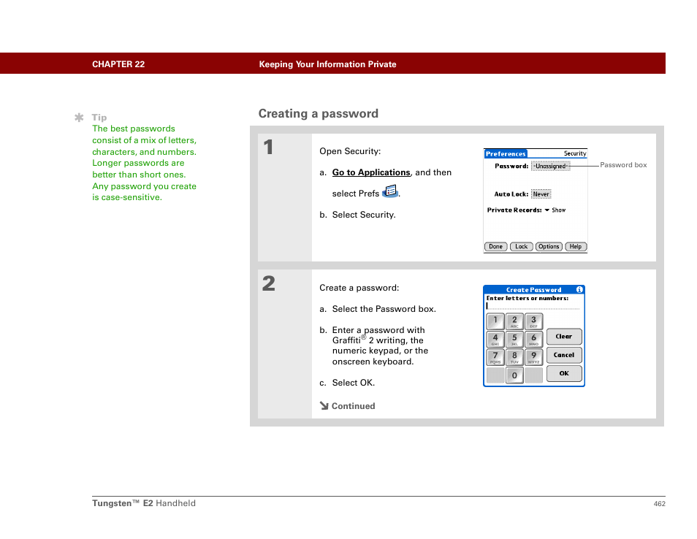Click the Password box callout label
This screenshot has height=539, width=697.
pyautogui.click(x=623, y=165)
